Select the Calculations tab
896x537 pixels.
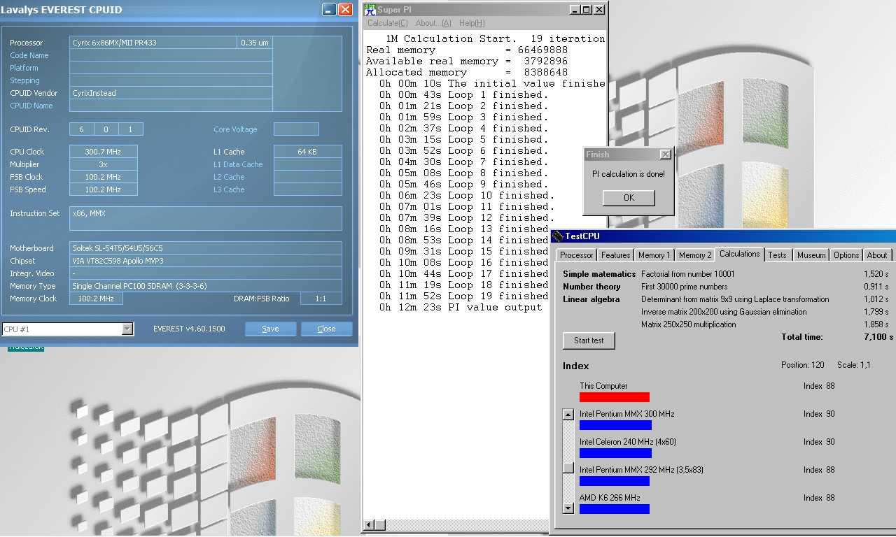[739, 255]
